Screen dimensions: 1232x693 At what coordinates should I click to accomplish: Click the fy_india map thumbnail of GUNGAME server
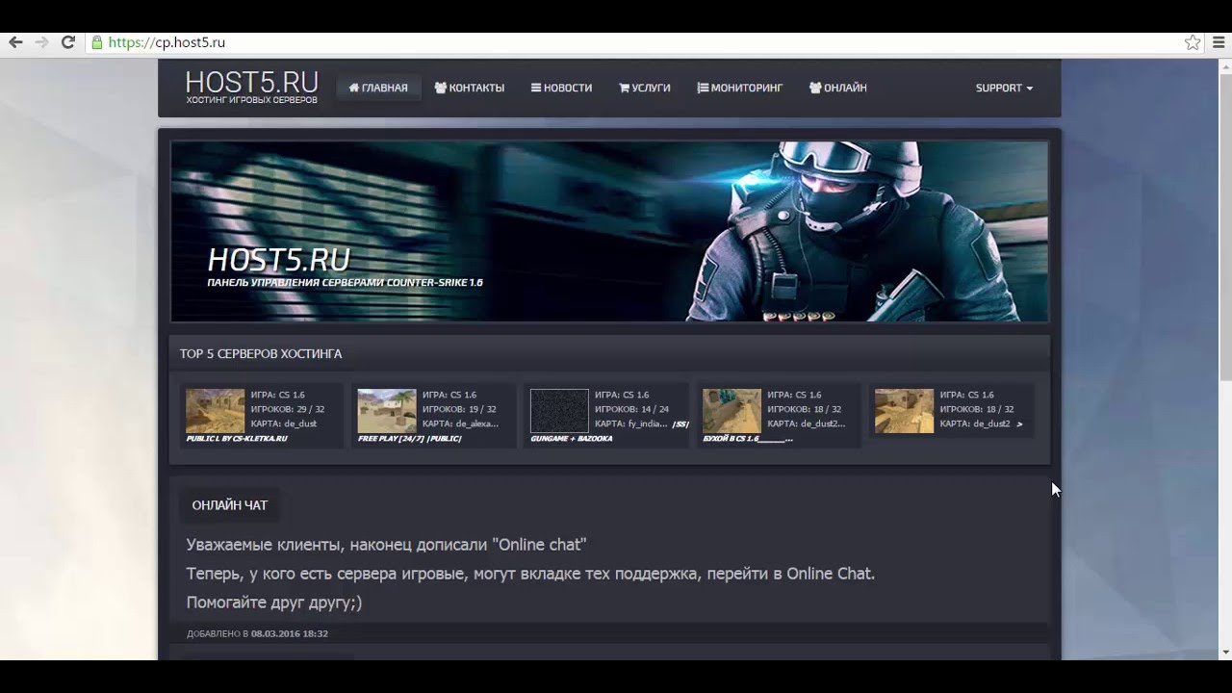click(559, 411)
